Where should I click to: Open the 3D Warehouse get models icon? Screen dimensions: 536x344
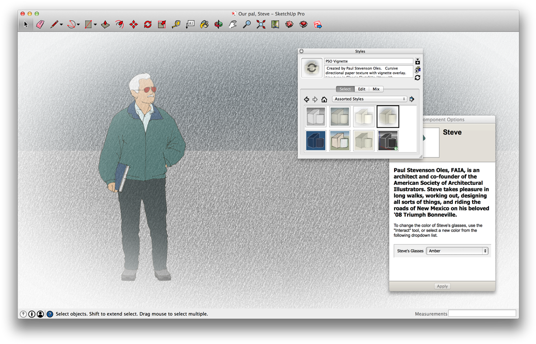click(x=289, y=25)
